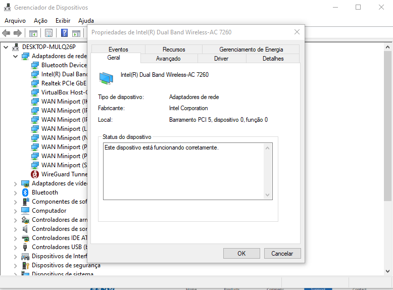The width and height of the screenshot is (393, 290).
Task: Expand the Dispositivos de segurança category
Action: click(x=16, y=266)
